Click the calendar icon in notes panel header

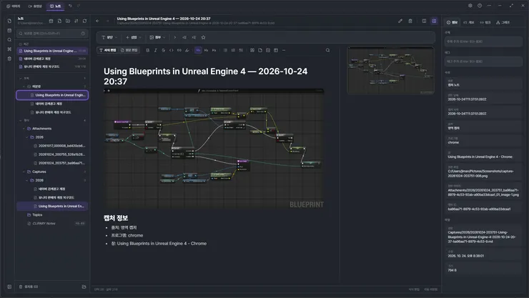(51, 21)
